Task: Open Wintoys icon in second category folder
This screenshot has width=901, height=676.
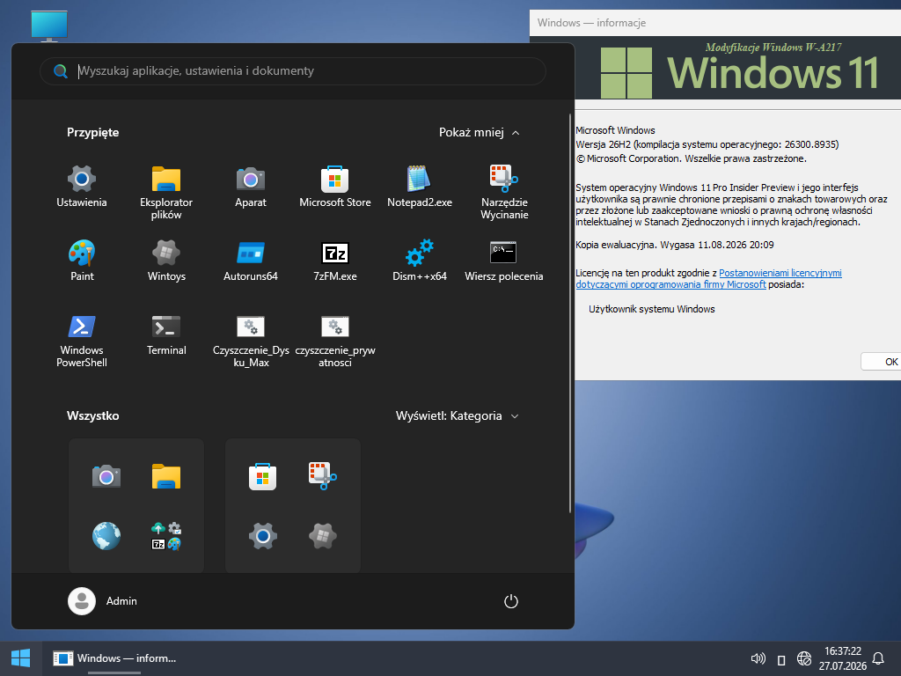Action: (322, 536)
